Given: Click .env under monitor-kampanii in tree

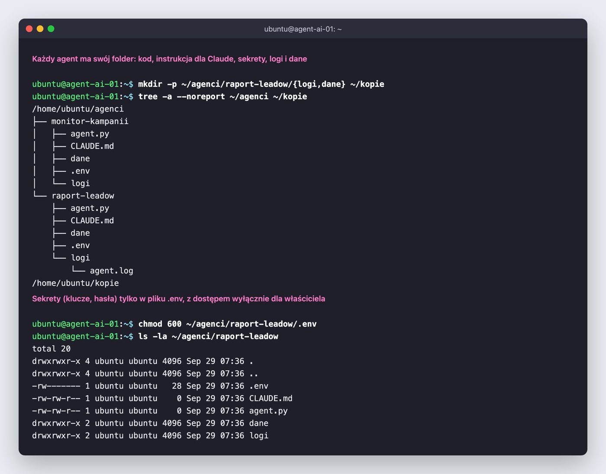Looking at the screenshot, I should coord(81,171).
